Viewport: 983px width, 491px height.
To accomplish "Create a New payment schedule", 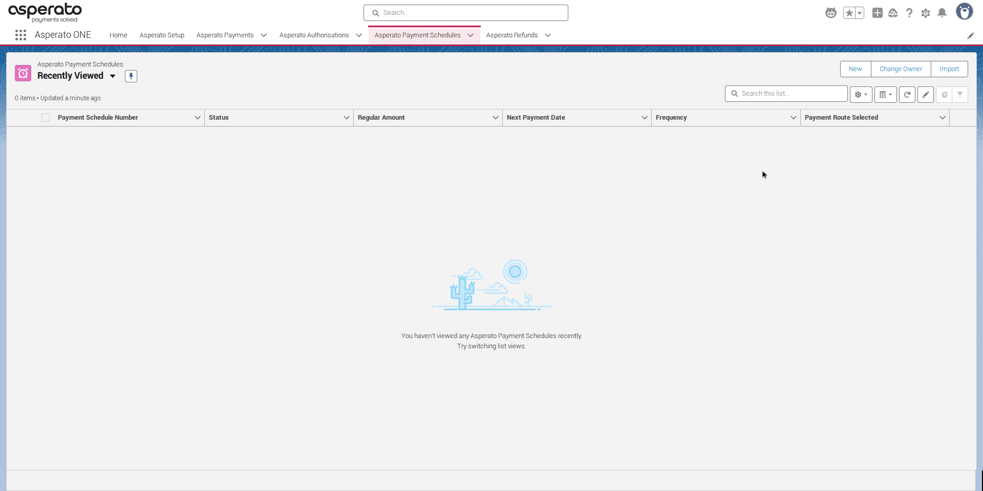I will point(856,69).
